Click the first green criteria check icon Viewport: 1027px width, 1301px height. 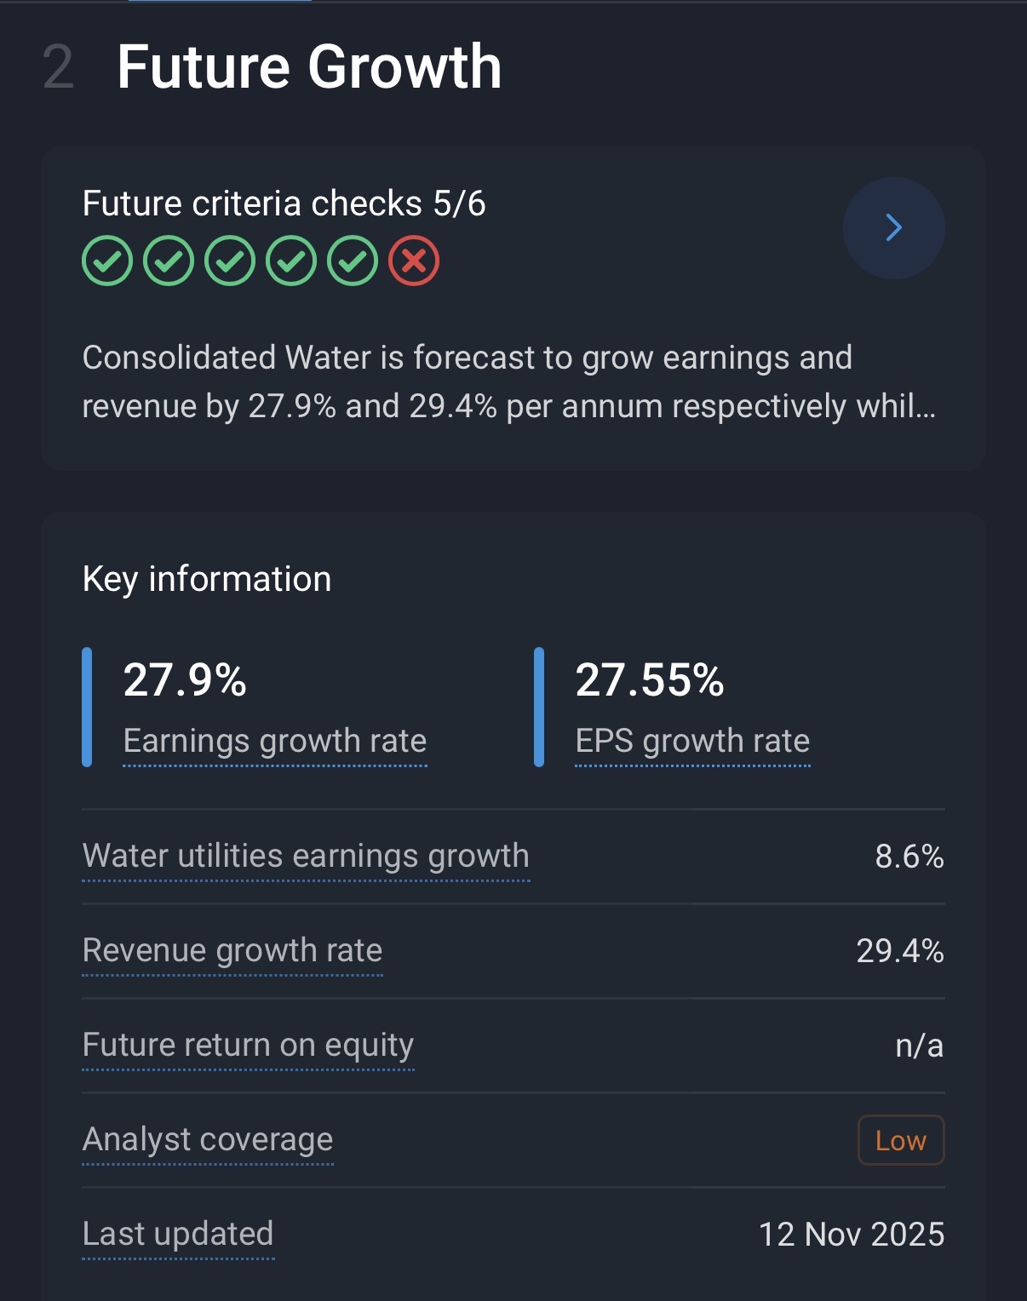107,261
